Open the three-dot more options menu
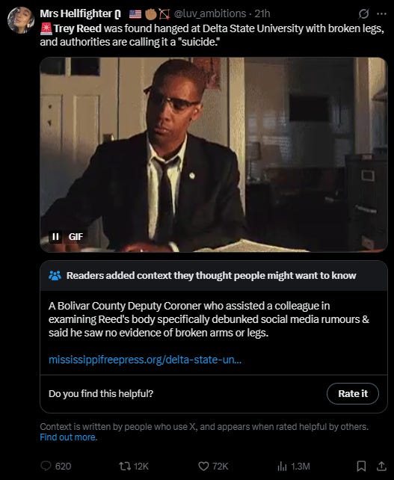The image size is (394, 480). pyautogui.click(x=381, y=13)
